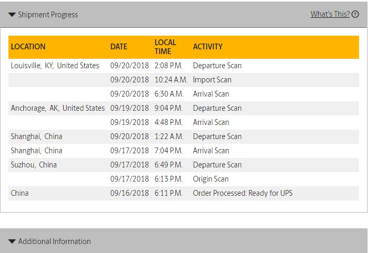
Task: Click the Shanghai, China 1:22 A.M. row
Action: (184, 136)
